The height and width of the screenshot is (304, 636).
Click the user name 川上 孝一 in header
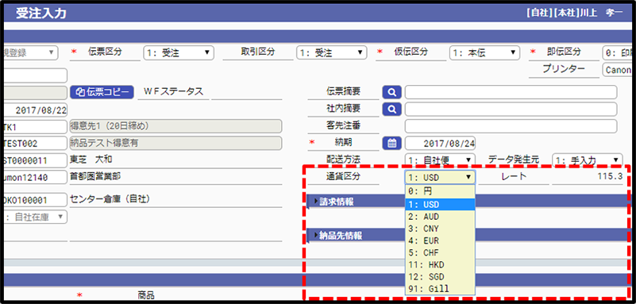coord(602,13)
